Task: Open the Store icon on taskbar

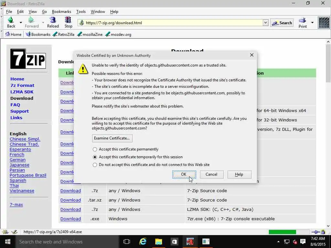Action: (174, 242)
